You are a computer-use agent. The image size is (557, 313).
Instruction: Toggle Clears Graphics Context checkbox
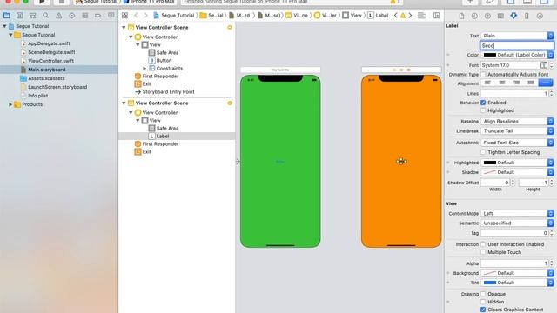(x=483, y=310)
